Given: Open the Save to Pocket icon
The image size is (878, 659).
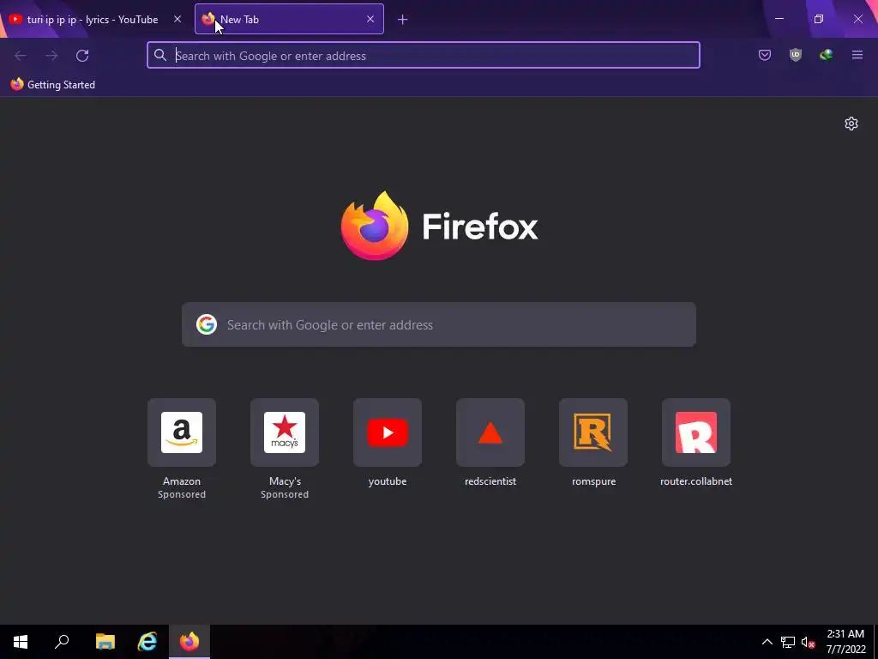Looking at the screenshot, I should (x=764, y=55).
